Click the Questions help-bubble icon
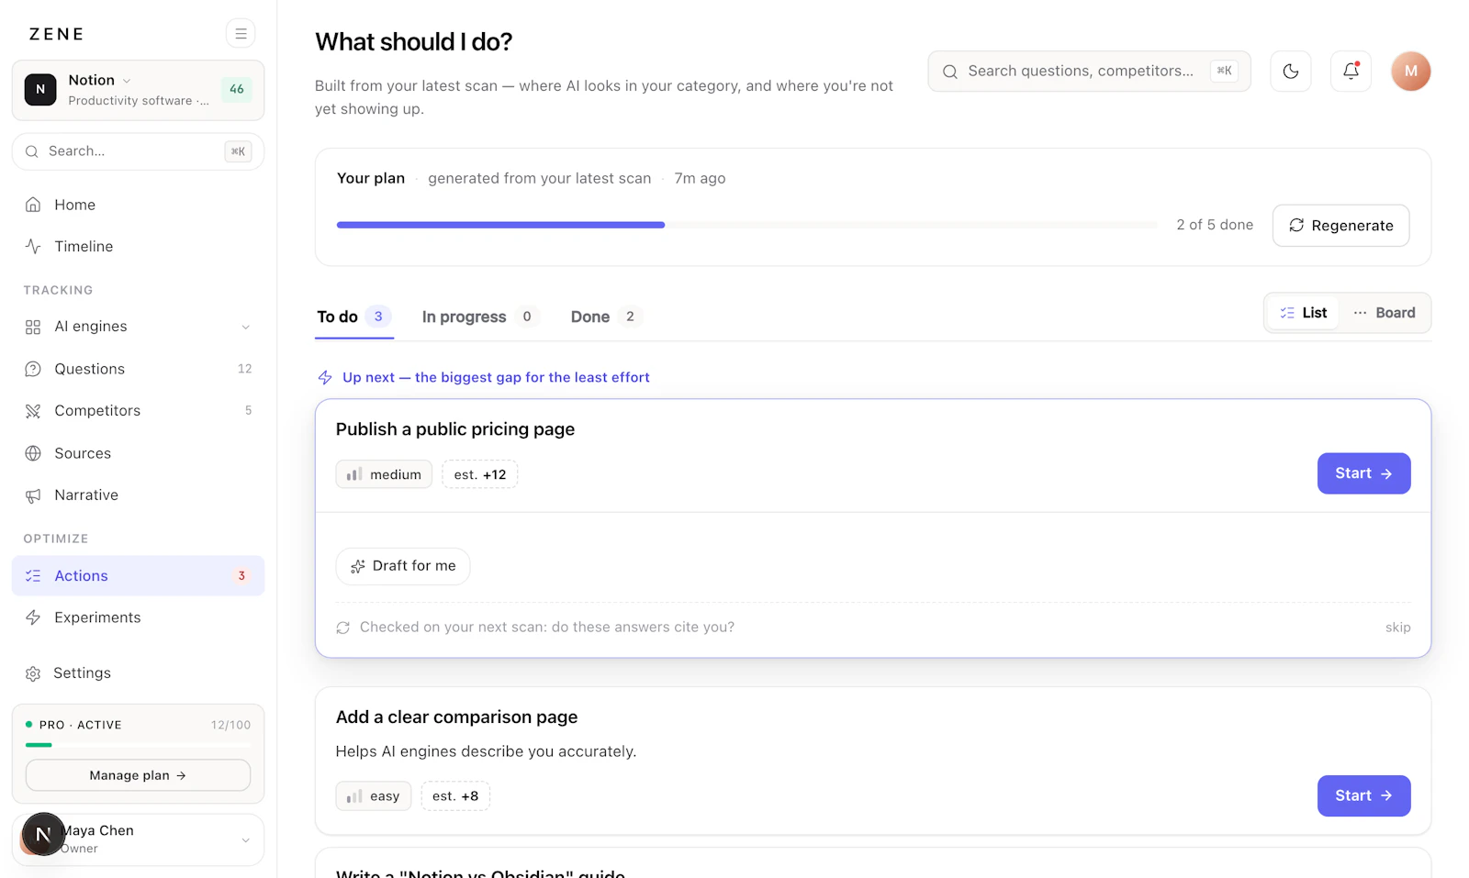 pyautogui.click(x=33, y=369)
